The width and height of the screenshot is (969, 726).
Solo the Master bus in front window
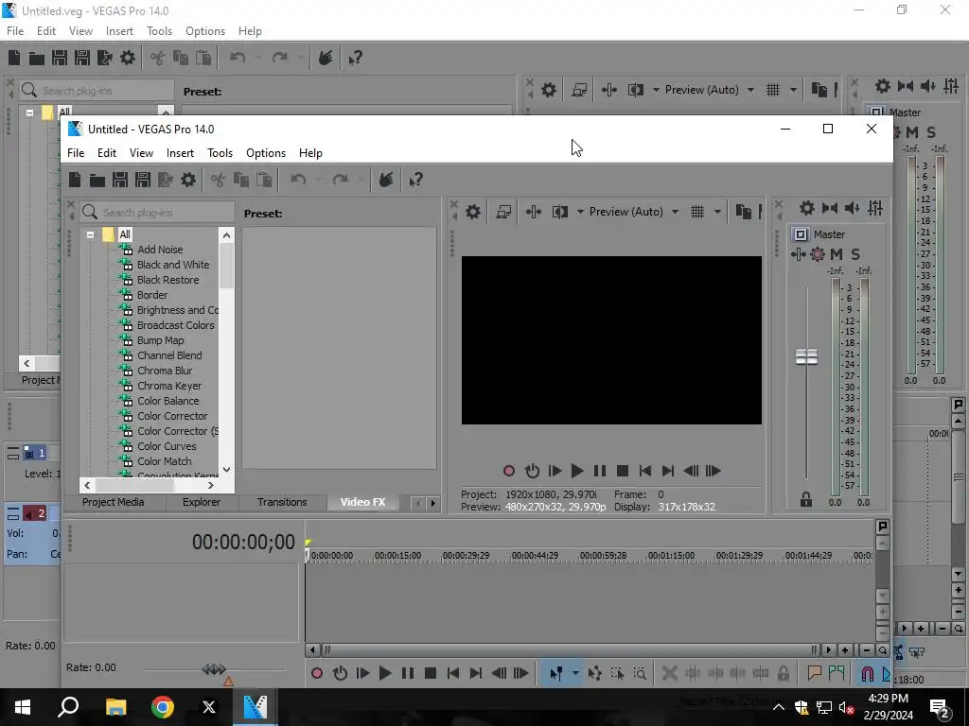(855, 254)
